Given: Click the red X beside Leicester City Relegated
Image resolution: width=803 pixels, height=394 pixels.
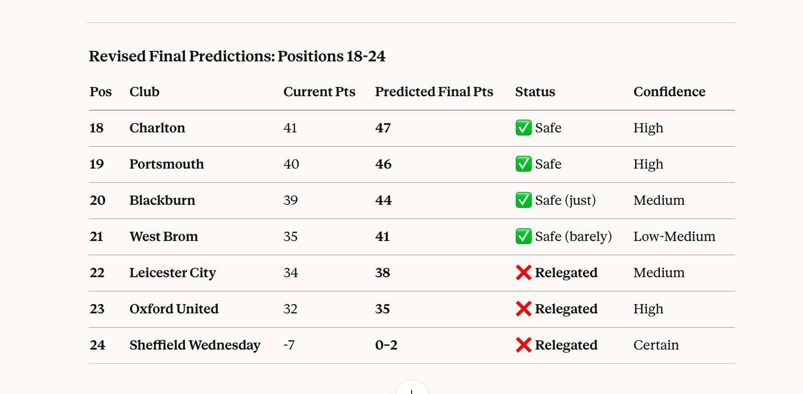Looking at the screenshot, I should coord(523,273).
